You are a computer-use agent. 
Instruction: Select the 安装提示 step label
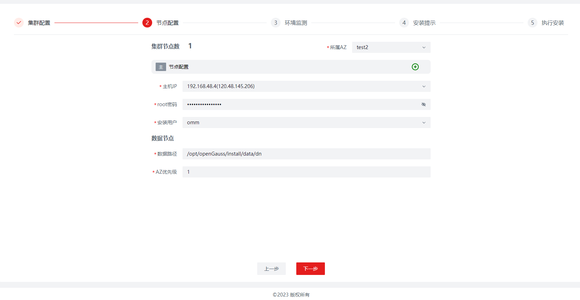point(424,23)
